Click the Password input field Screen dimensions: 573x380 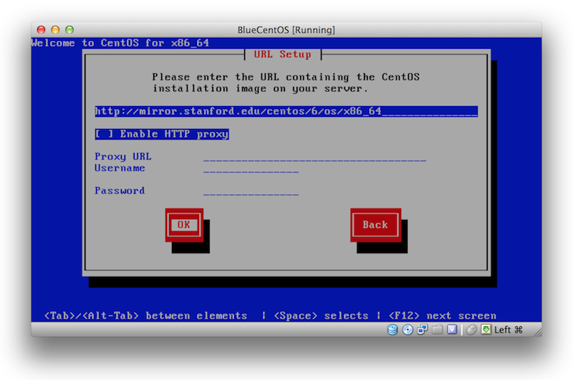pyautogui.click(x=251, y=191)
